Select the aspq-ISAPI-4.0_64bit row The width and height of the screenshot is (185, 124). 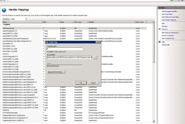(x=75, y=36)
